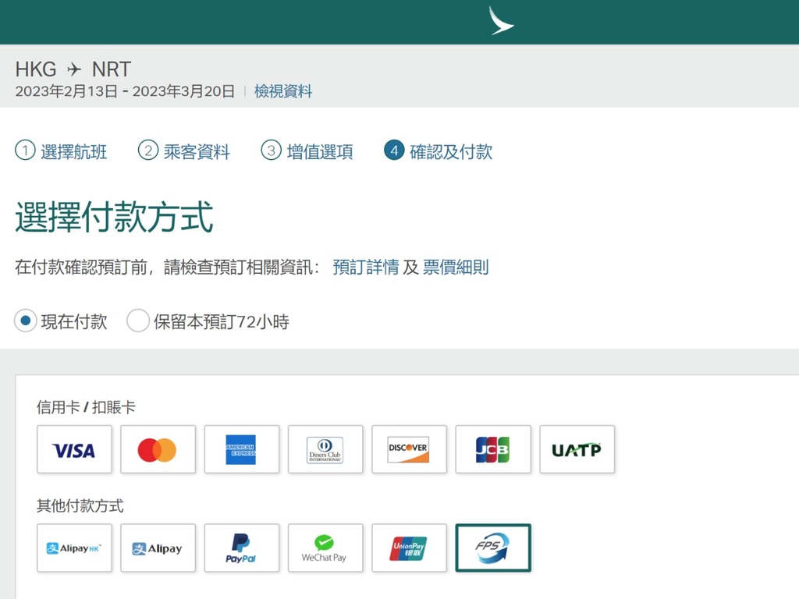Select Visa card payment
The height and width of the screenshot is (599, 799).
click(74, 449)
